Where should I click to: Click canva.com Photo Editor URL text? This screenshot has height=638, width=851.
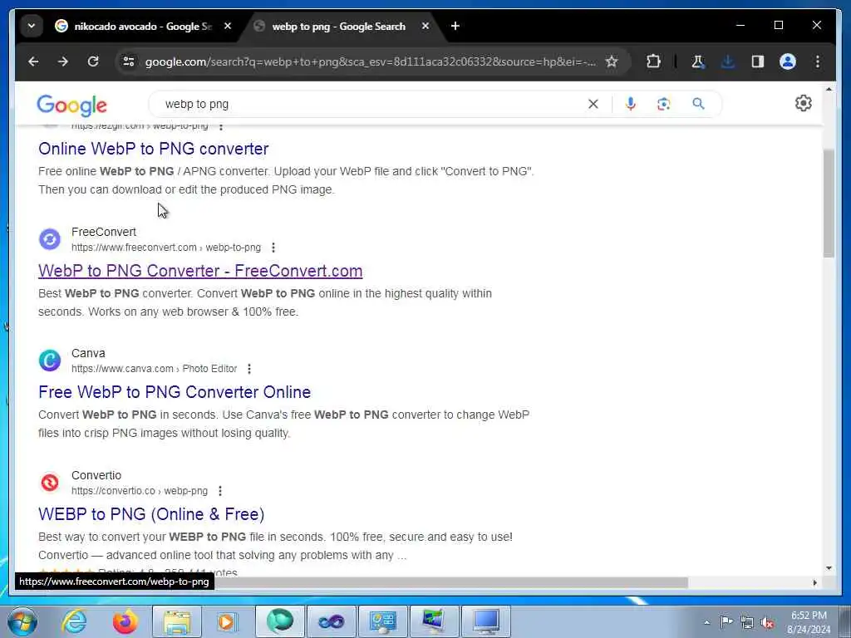point(154,369)
